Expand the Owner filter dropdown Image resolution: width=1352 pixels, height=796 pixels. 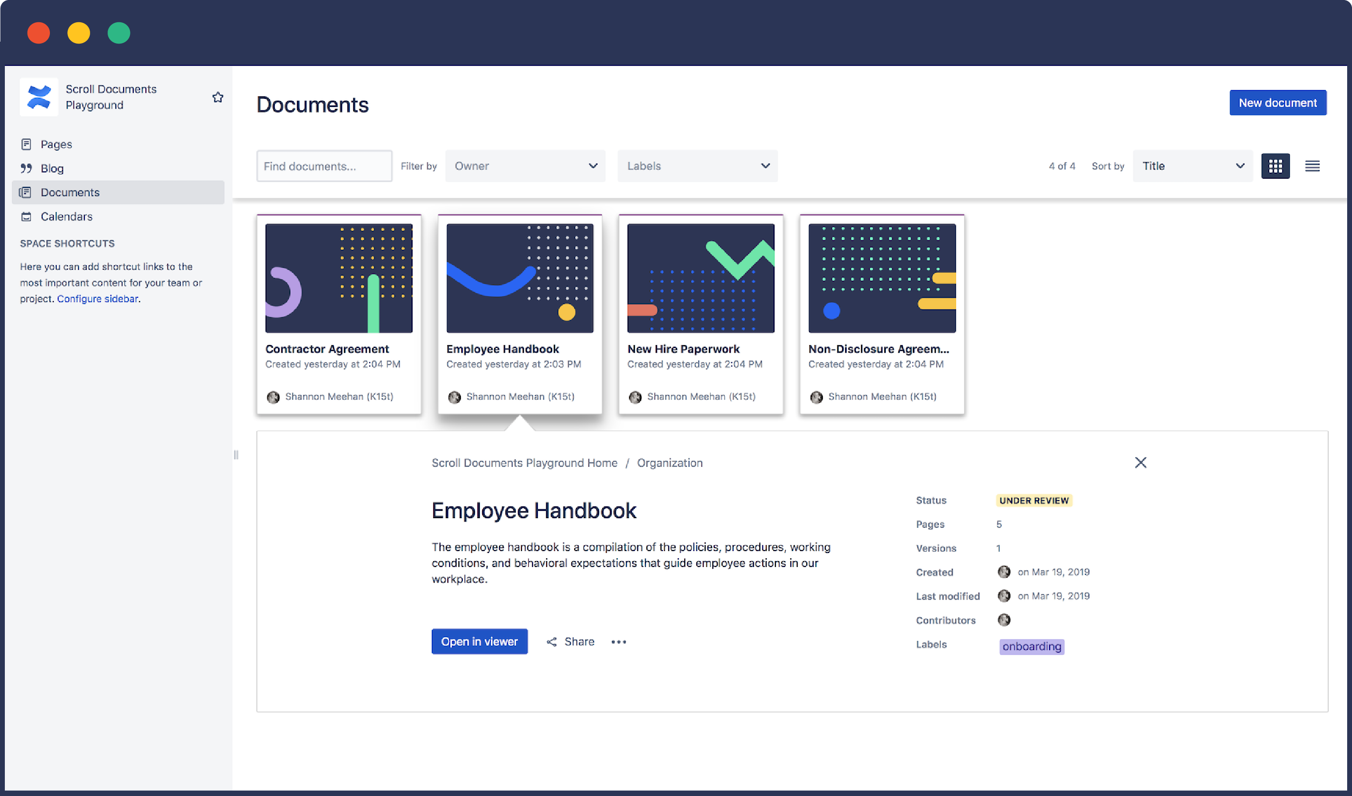pyautogui.click(x=525, y=166)
